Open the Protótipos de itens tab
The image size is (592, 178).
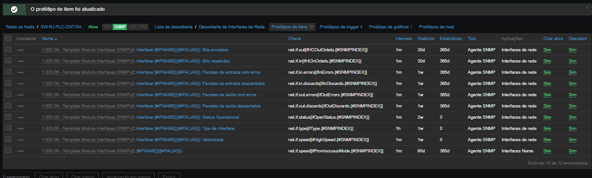pos(292,27)
